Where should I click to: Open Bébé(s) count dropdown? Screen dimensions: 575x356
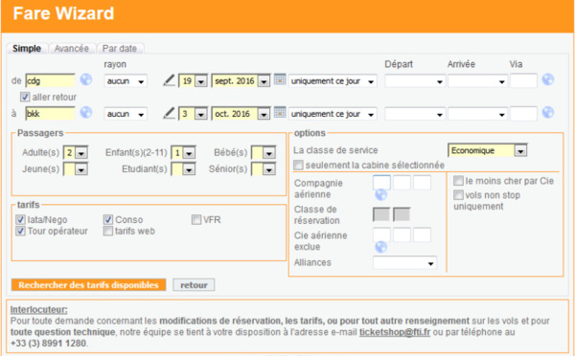point(263,152)
